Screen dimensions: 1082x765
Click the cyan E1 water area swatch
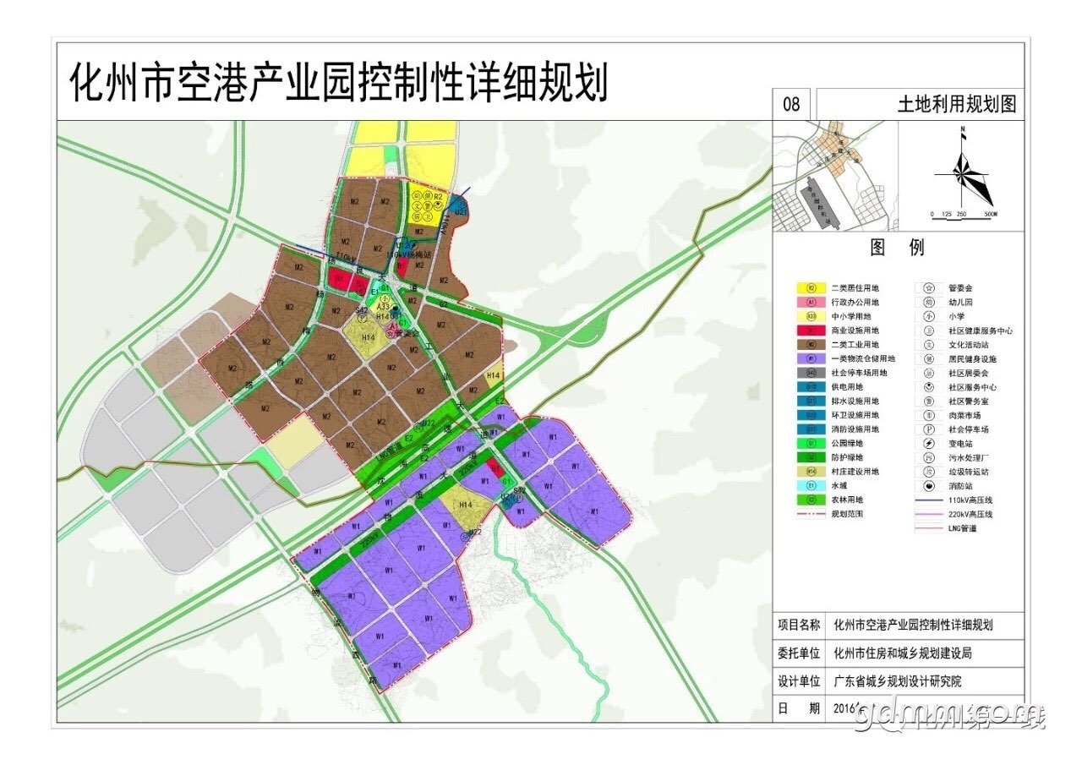[811, 486]
